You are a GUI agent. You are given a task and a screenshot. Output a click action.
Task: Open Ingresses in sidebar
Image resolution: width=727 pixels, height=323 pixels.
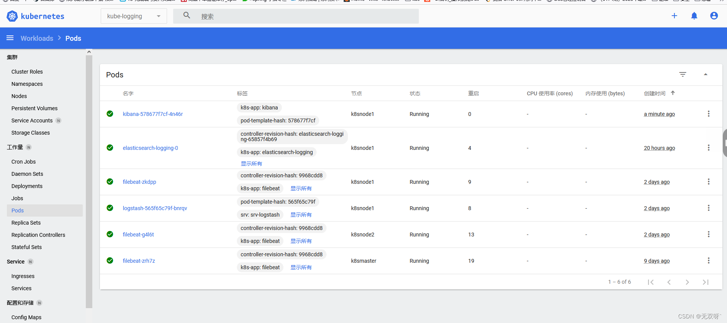[x=23, y=276]
